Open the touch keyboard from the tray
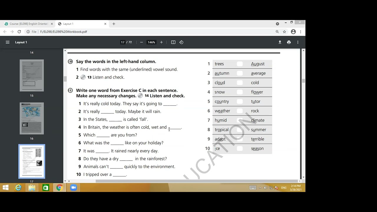377x212 pixels. (253, 188)
